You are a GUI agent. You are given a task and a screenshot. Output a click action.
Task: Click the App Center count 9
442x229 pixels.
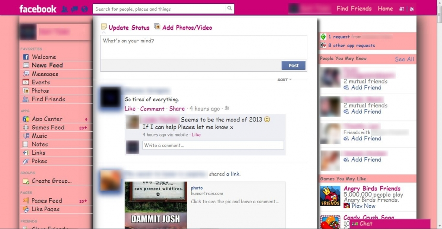click(x=86, y=120)
